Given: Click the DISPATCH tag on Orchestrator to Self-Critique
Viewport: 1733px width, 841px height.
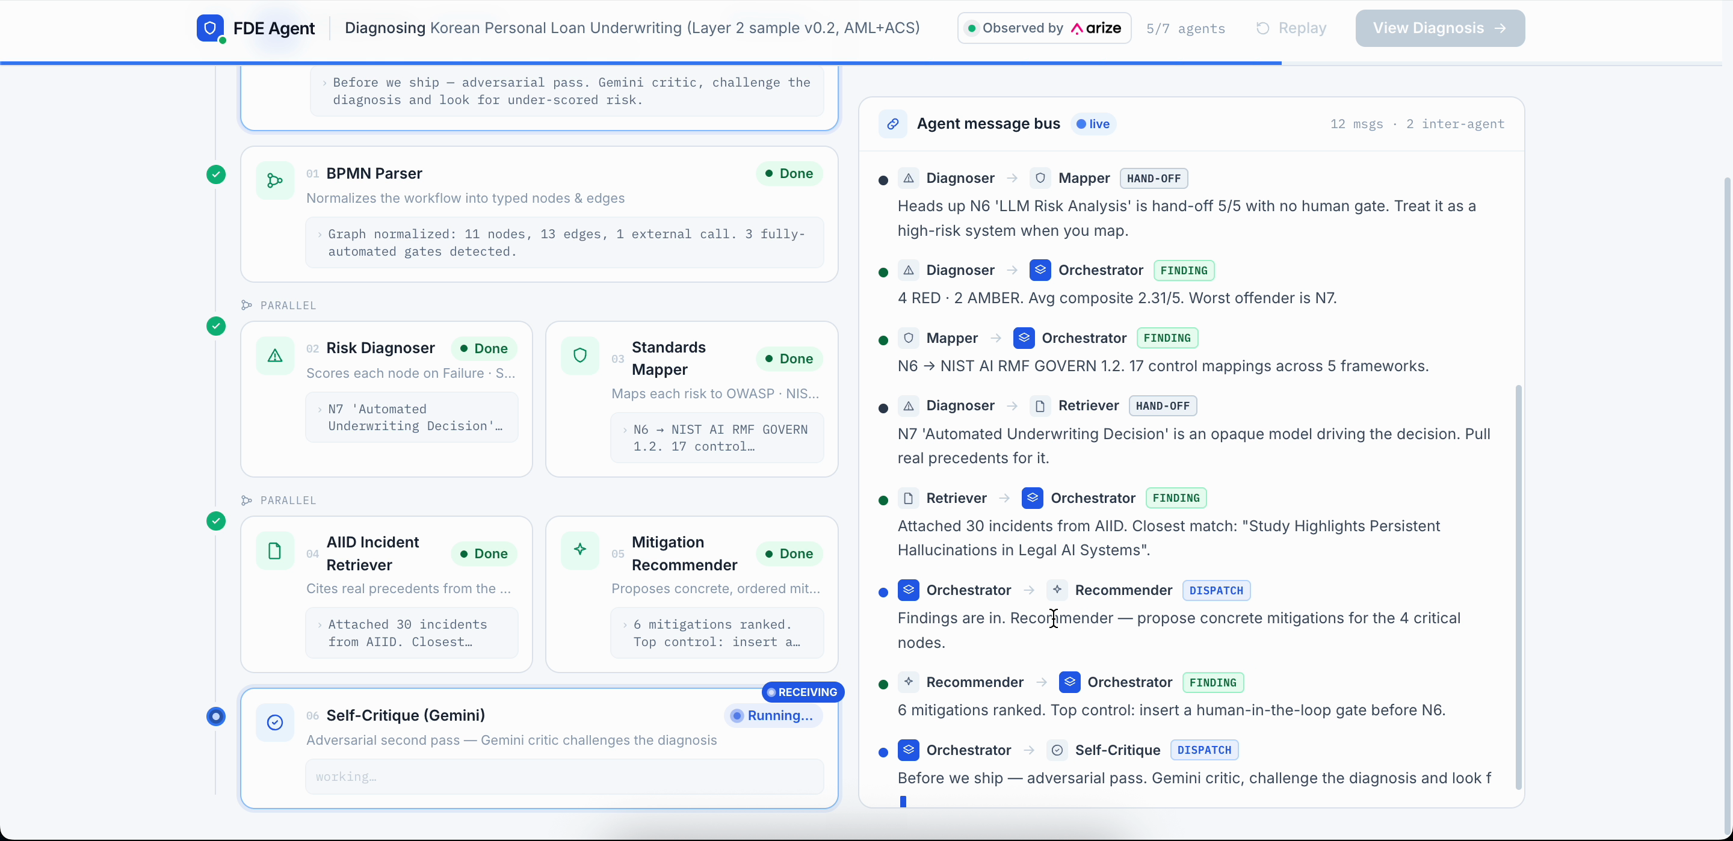Looking at the screenshot, I should (1203, 750).
